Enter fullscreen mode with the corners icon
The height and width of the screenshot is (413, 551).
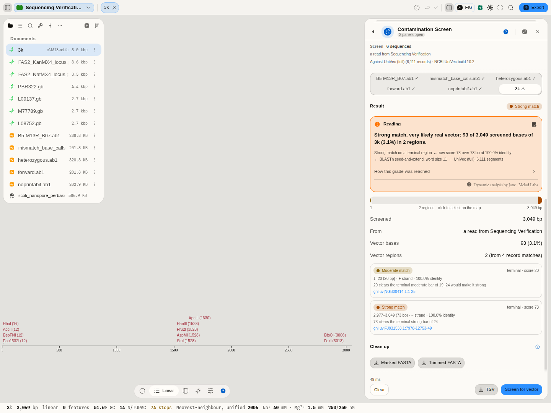(x=500, y=8)
